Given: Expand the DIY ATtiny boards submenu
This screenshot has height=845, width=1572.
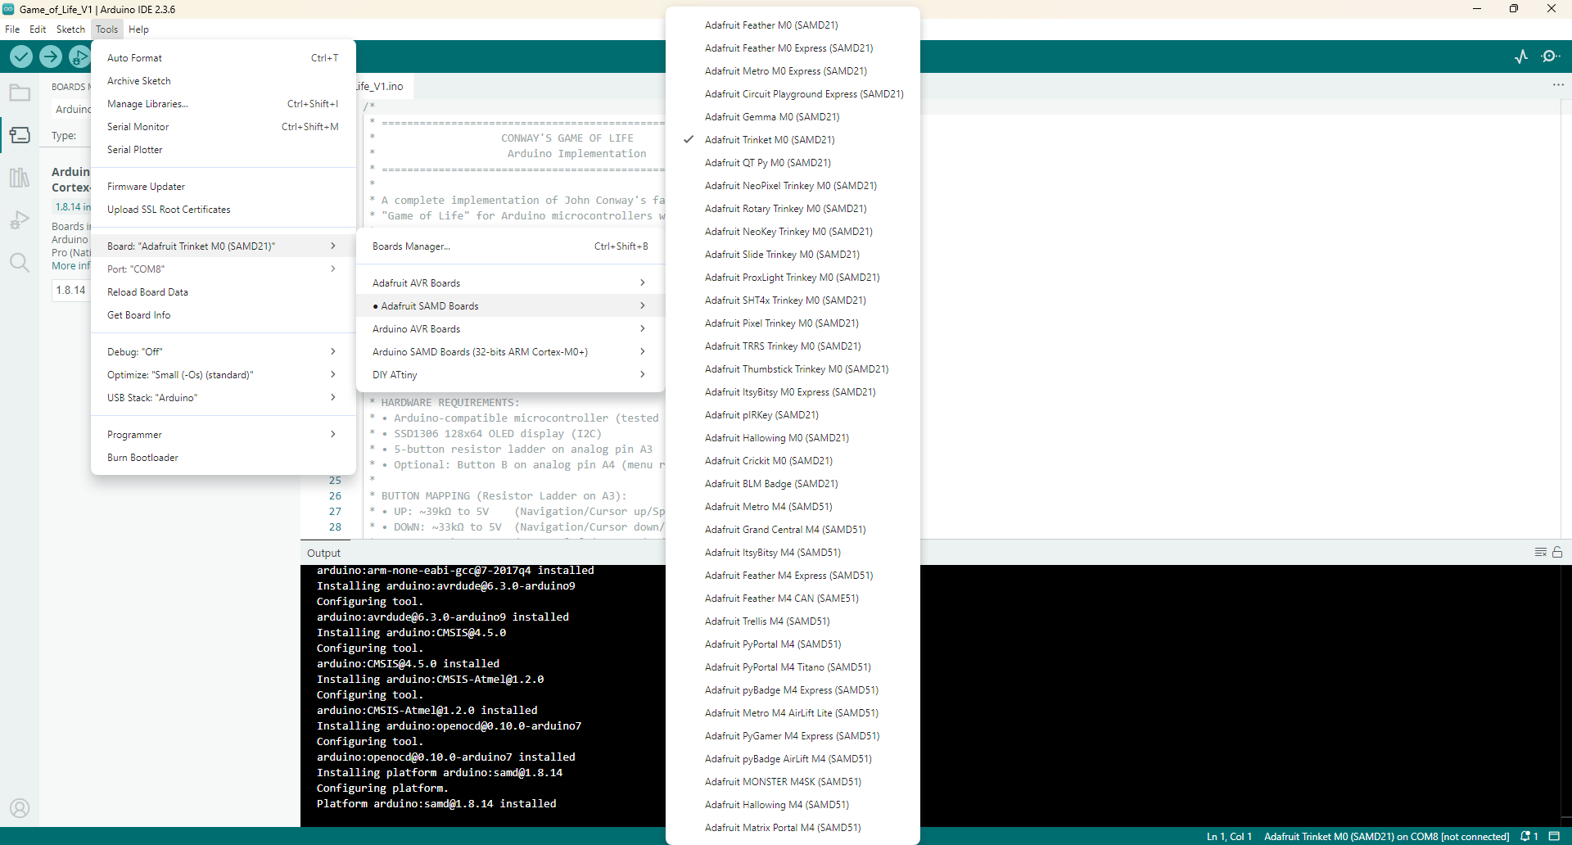Looking at the screenshot, I should click(510, 375).
